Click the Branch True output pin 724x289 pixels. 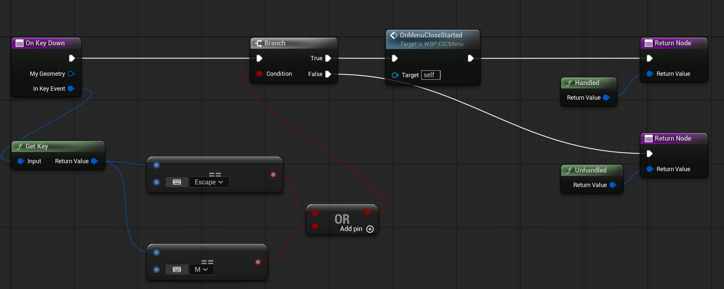click(328, 58)
